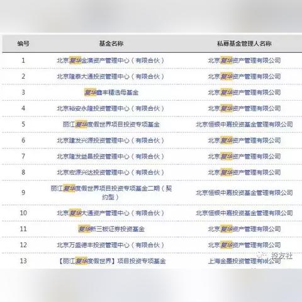Open row 9 manager 投资基金管理有限公司 link
This screenshot has height=302, width=302.
point(244,193)
